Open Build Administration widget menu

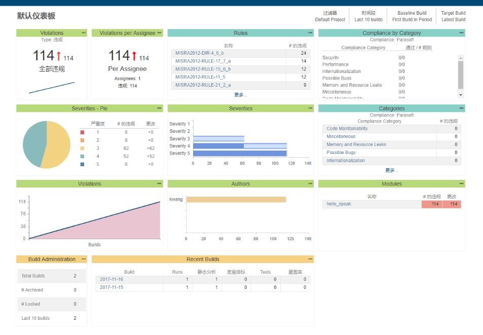click(84, 259)
